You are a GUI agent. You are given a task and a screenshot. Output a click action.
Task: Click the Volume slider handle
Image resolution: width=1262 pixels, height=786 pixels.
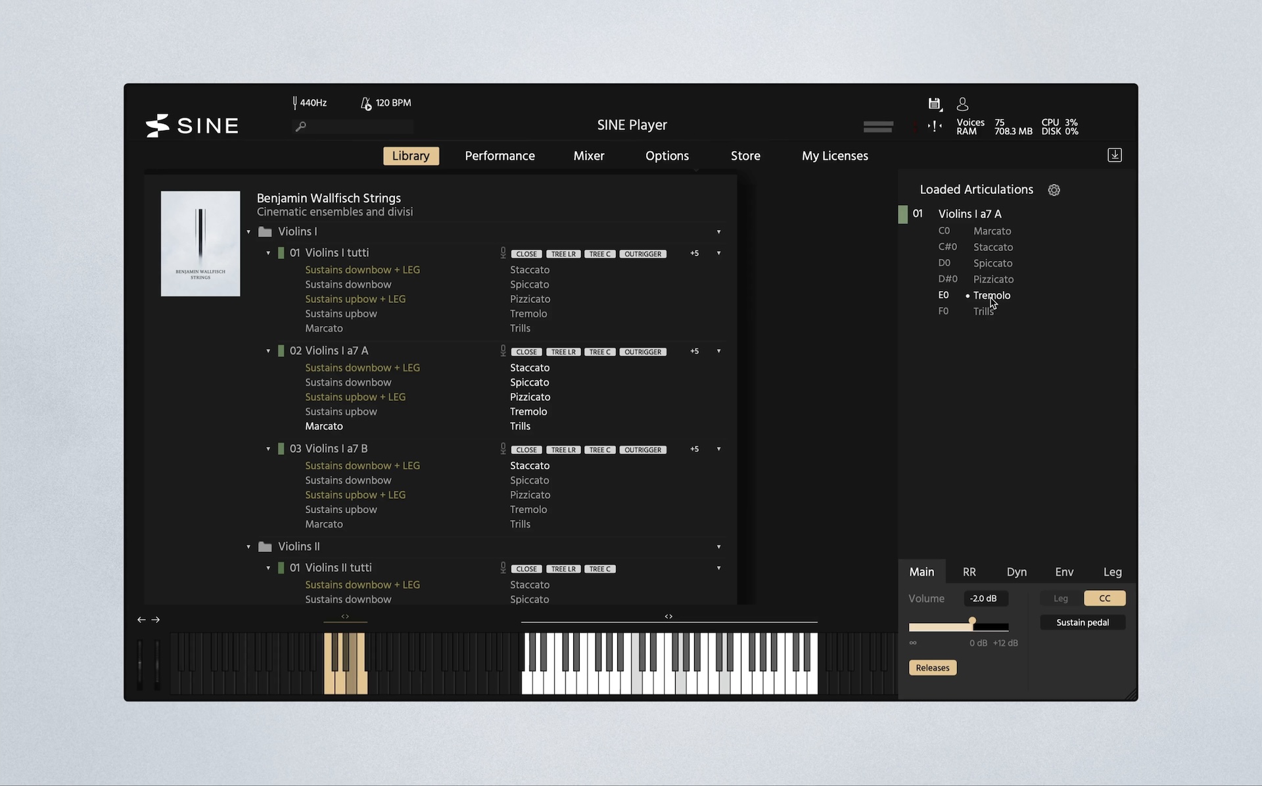pyautogui.click(x=972, y=622)
